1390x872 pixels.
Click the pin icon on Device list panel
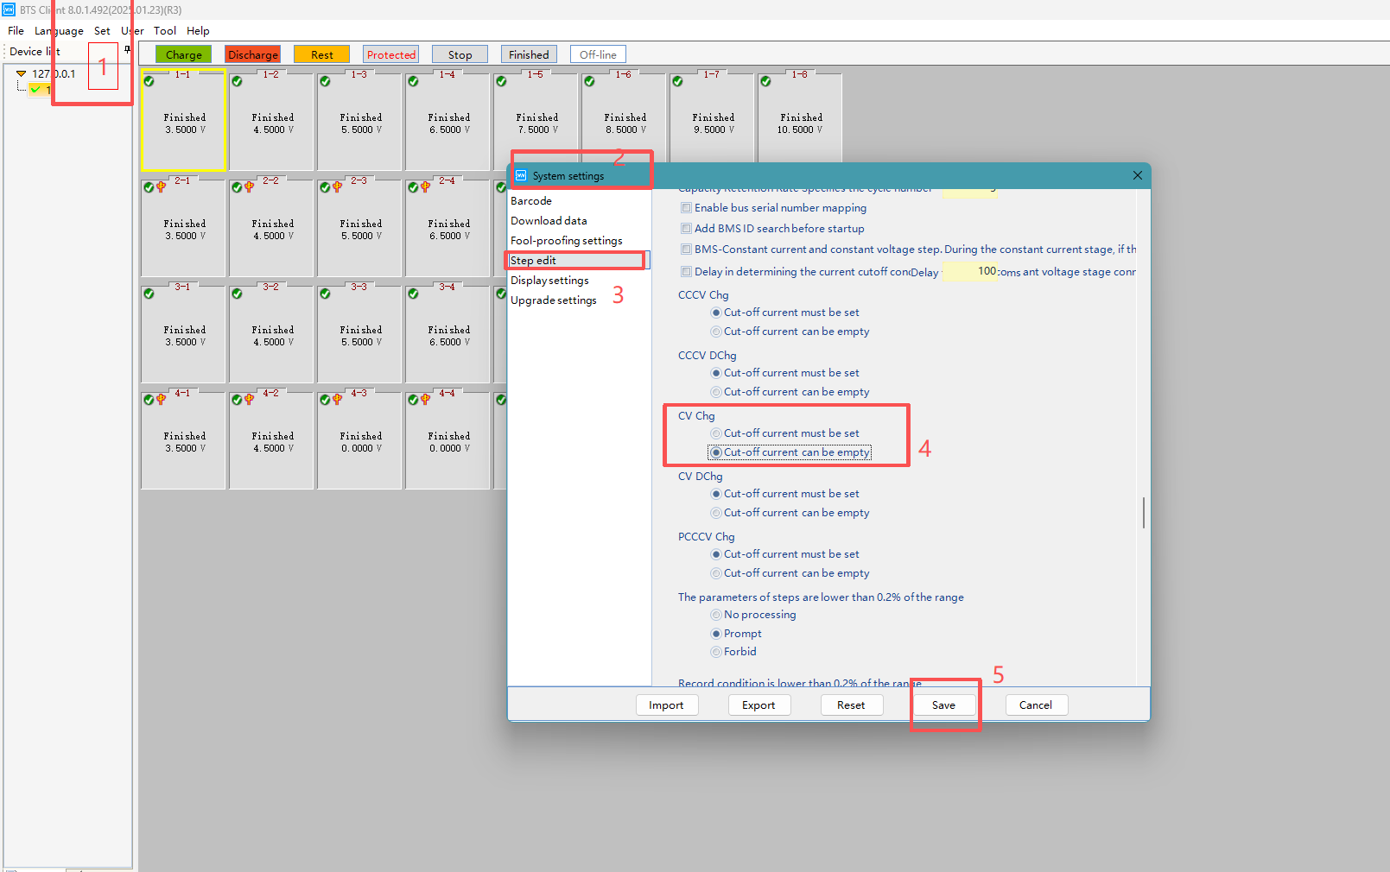128,50
